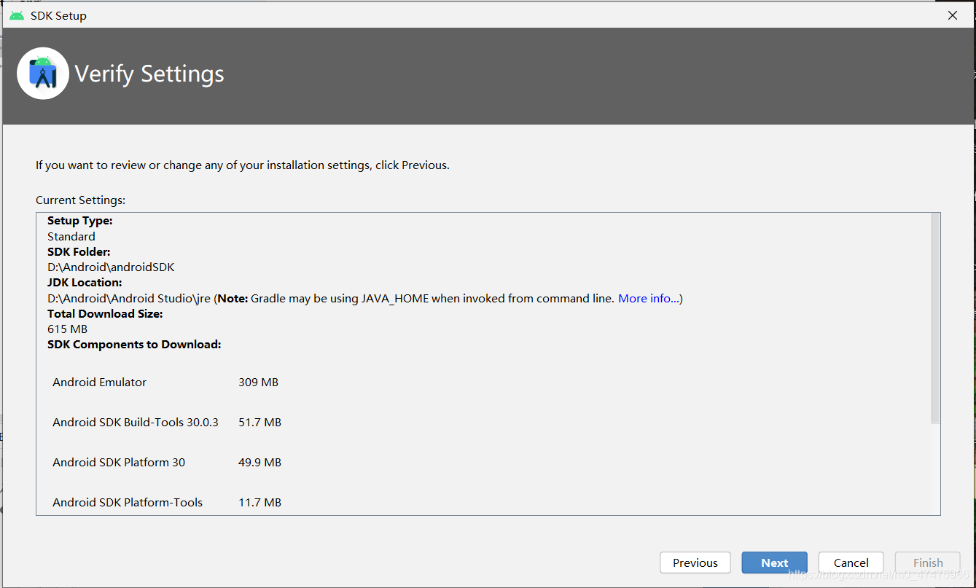
Task: Click the Verify Settings heading
Action: point(149,74)
